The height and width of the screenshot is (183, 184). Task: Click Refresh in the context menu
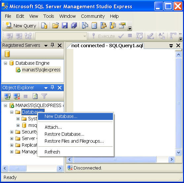[75, 152]
